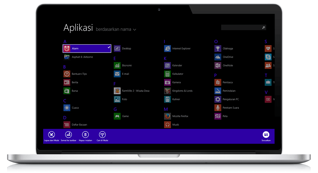Open the Skype app icon
318x173 pixels.
pos(268,57)
